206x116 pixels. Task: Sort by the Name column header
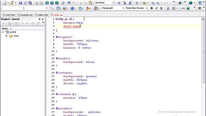click(23, 28)
